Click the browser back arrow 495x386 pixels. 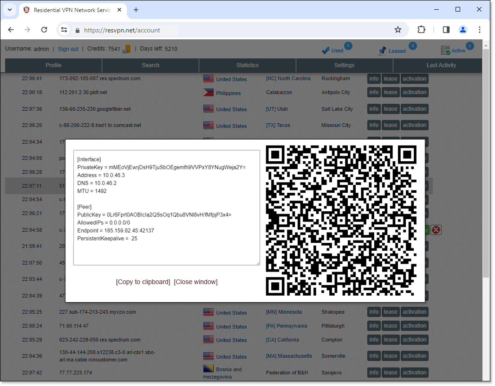tap(11, 30)
